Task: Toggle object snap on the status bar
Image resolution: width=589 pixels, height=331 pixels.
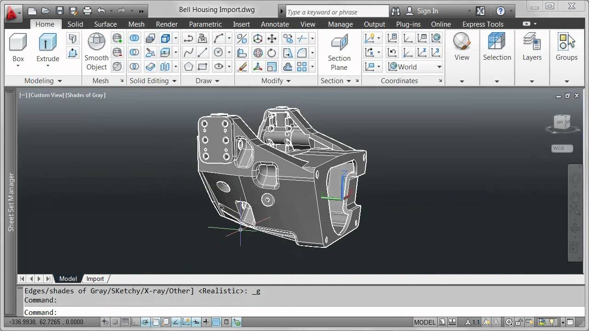Action: click(x=154, y=322)
